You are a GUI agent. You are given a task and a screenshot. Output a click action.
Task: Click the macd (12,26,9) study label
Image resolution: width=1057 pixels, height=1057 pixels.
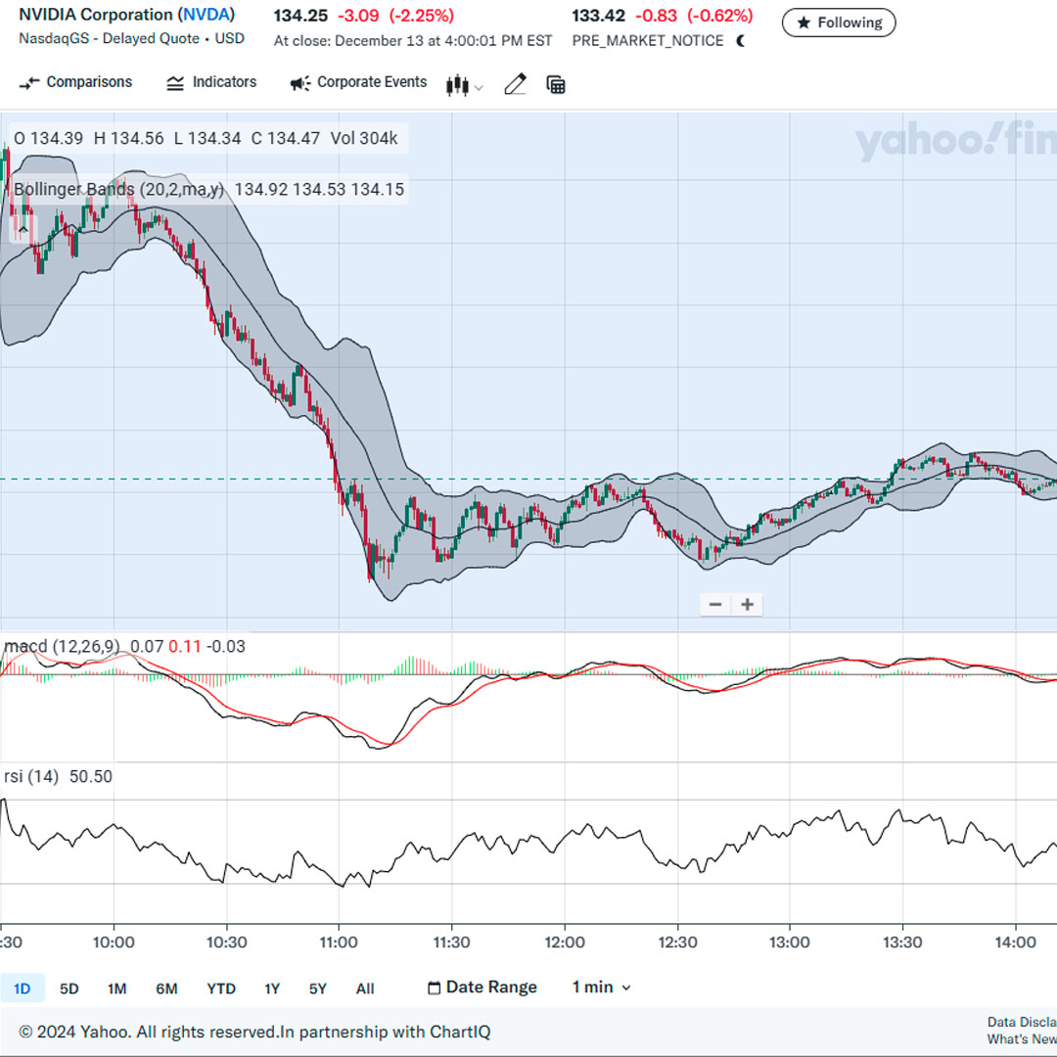(x=62, y=647)
